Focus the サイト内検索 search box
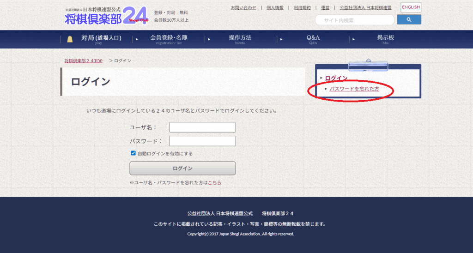 354,20
